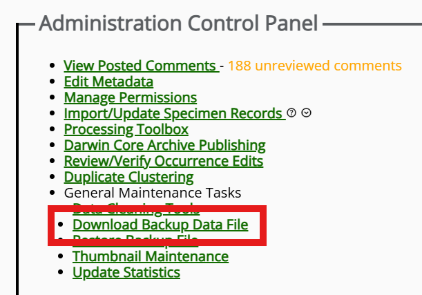422x295 pixels.
Task: Click the bullet beside Edit Metadata
Action: point(52,83)
